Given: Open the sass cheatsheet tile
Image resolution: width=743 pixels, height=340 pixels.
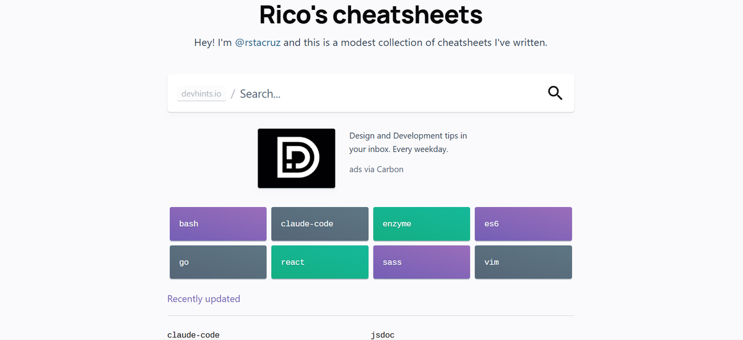Looking at the screenshot, I should [x=422, y=262].
